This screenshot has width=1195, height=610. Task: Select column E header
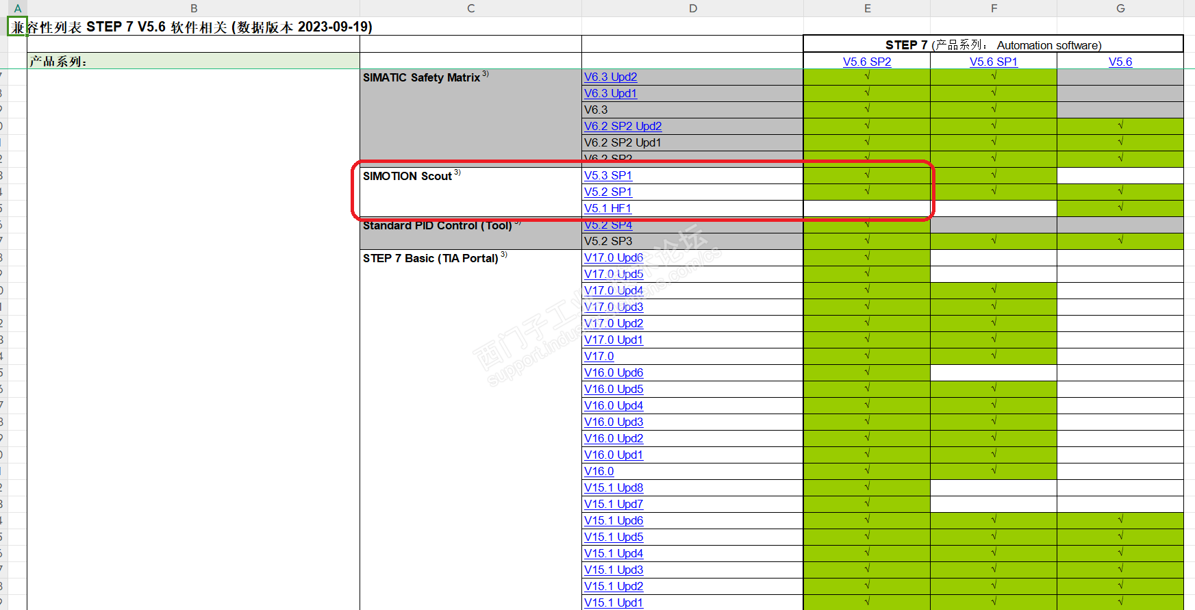pyautogui.click(x=867, y=8)
